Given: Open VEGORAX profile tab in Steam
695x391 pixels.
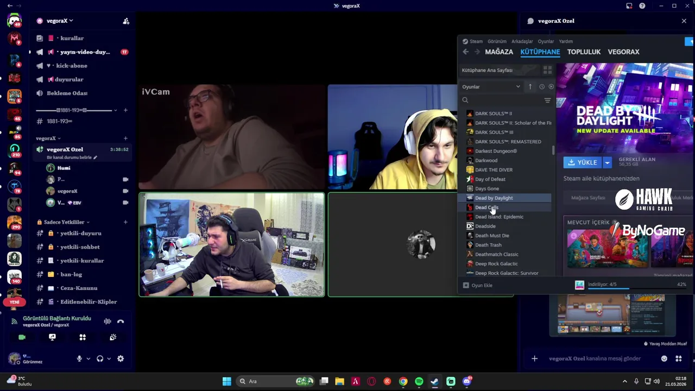Looking at the screenshot, I should [623, 52].
